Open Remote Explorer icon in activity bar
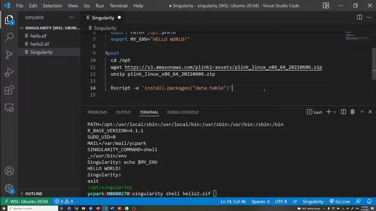The image size is (376, 211). pyautogui.click(x=9, y=108)
